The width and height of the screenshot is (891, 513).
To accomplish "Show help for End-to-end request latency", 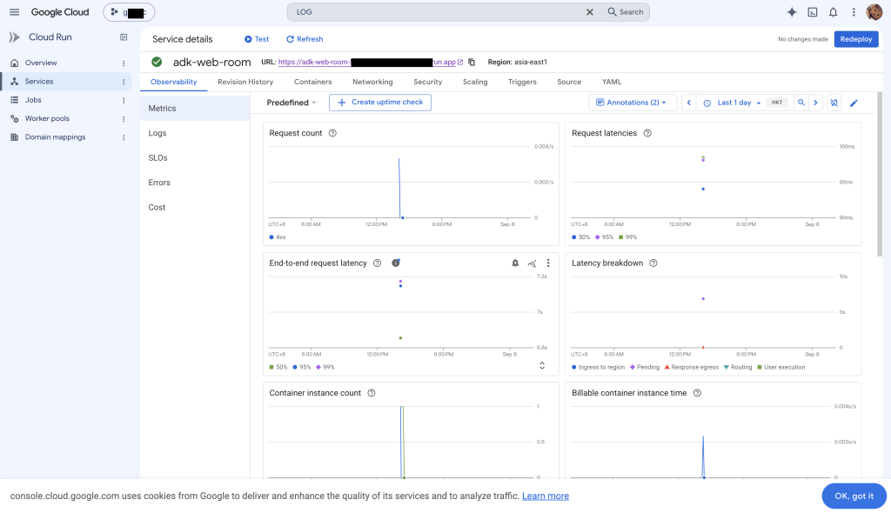I will pyautogui.click(x=377, y=263).
